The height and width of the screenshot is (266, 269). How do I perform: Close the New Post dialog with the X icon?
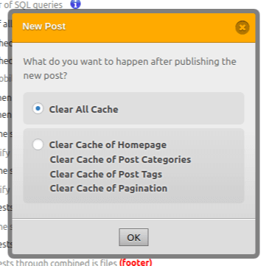(x=242, y=27)
